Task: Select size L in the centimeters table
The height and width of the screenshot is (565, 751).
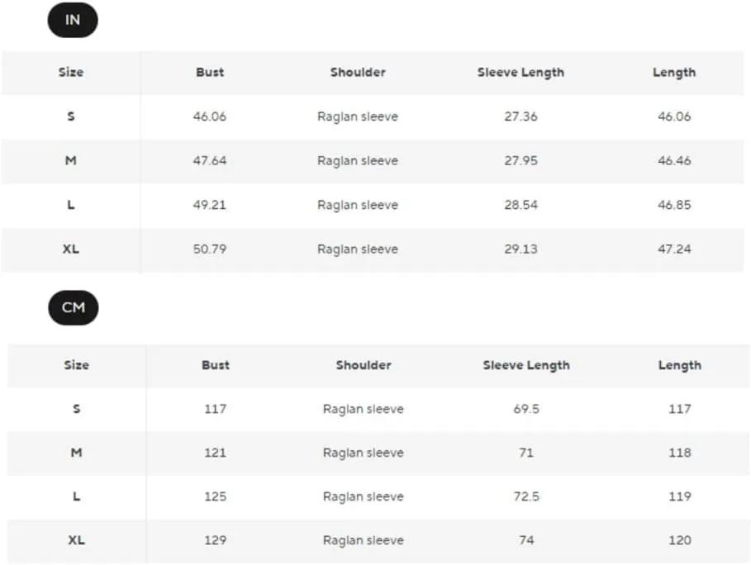Action: [x=77, y=496]
